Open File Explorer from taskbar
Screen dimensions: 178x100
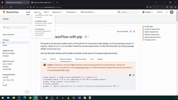14,98
